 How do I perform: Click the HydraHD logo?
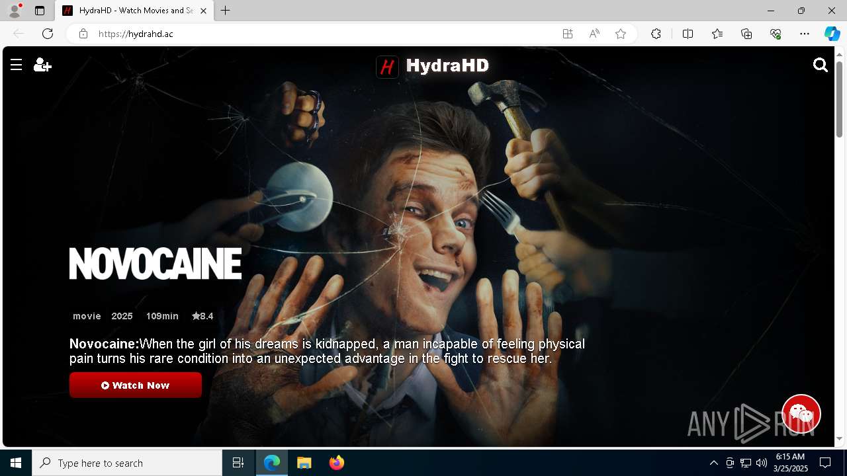[x=433, y=66]
